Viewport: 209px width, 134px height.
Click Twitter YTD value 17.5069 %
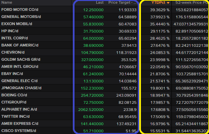(160, 117)
